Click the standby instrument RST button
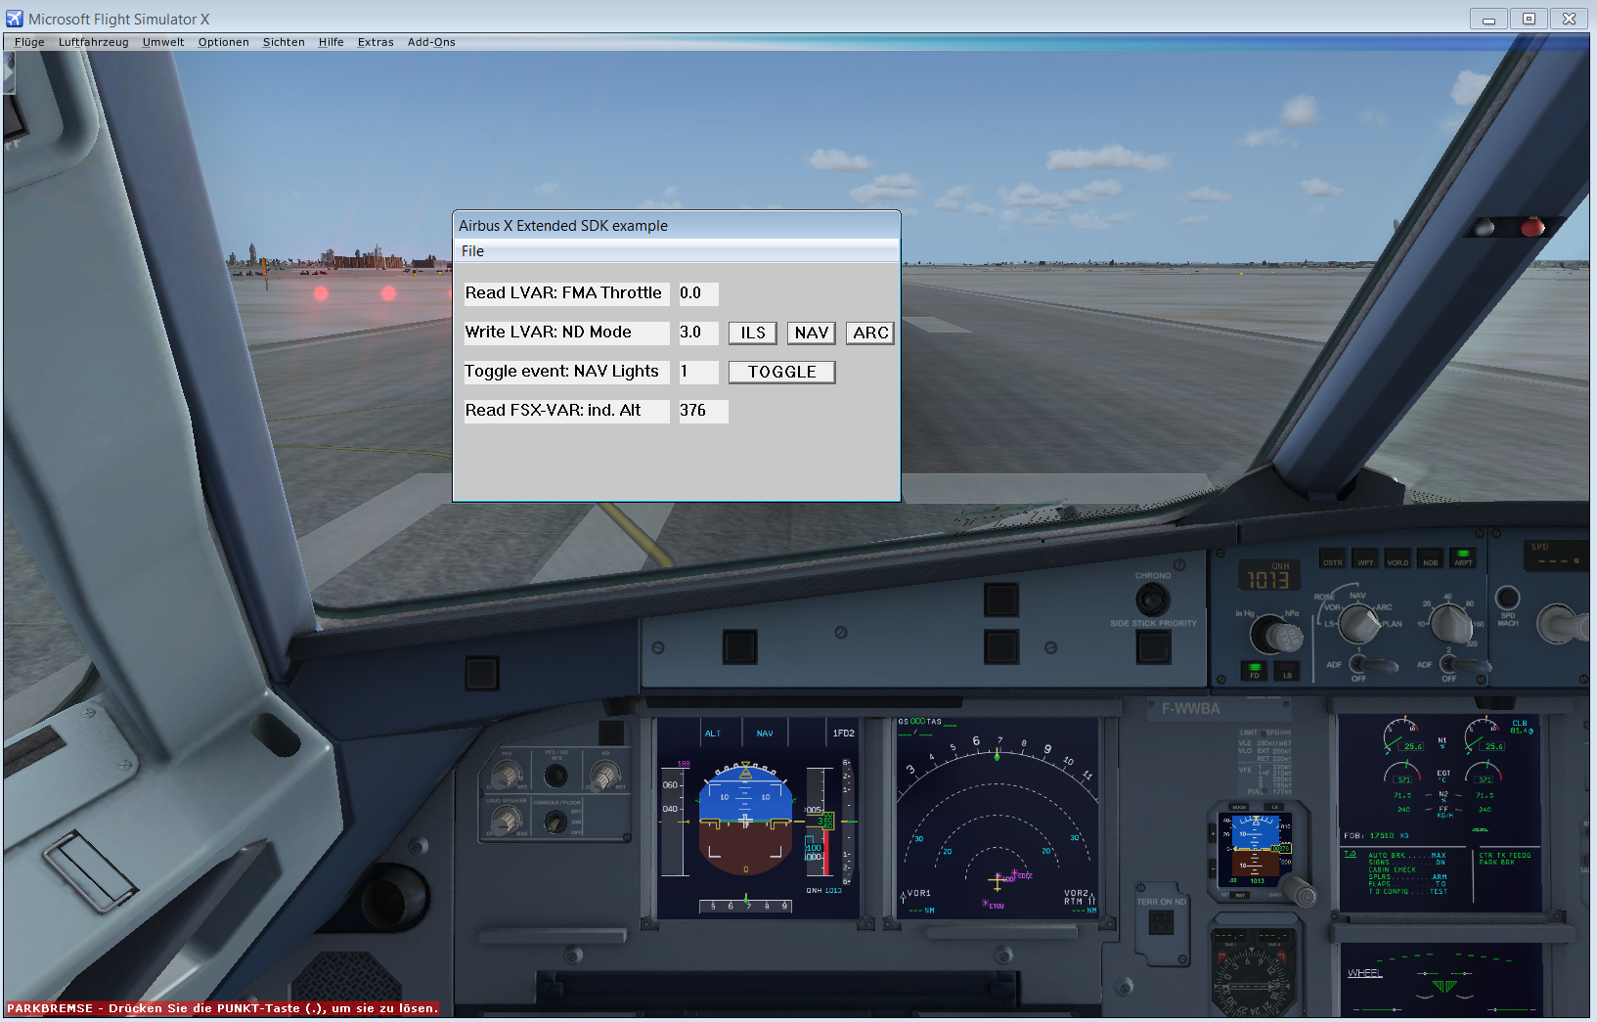Screen dimensions: 1597x1022 [x=1241, y=895]
